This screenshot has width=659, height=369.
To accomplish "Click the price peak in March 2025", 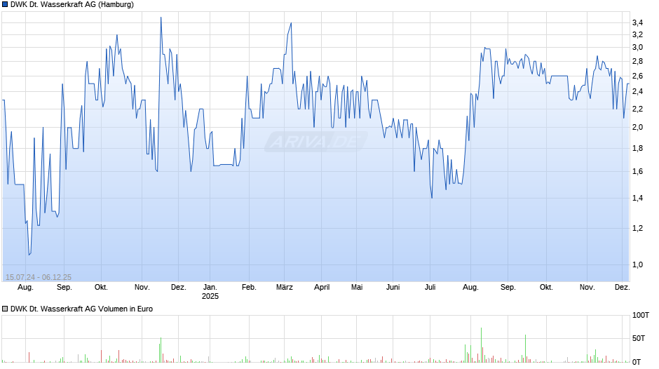I will coord(291,23).
